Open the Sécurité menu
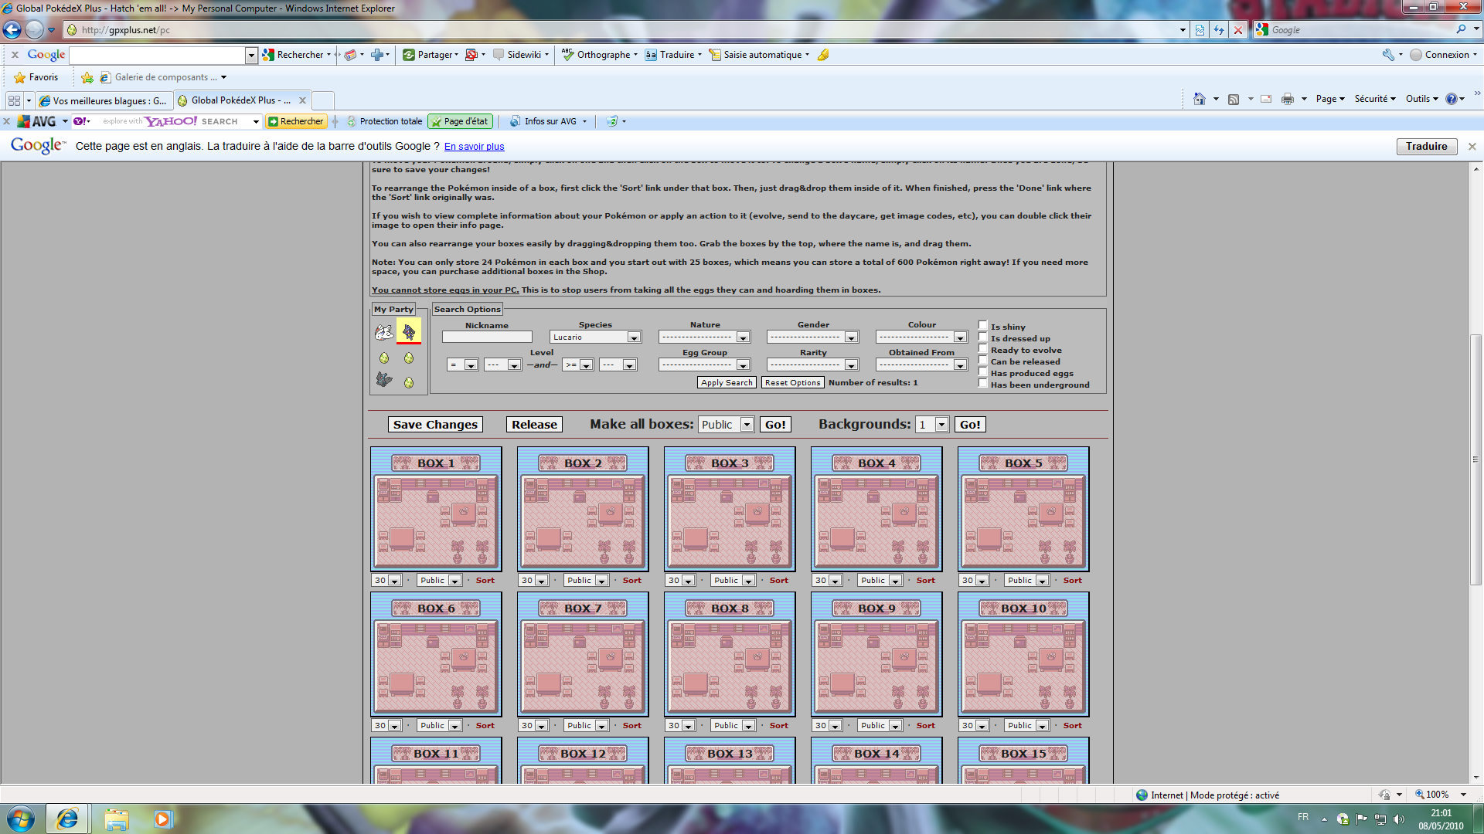This screenshot has width=1484, height=834. pyautogui.click(x=1374, y=99)
